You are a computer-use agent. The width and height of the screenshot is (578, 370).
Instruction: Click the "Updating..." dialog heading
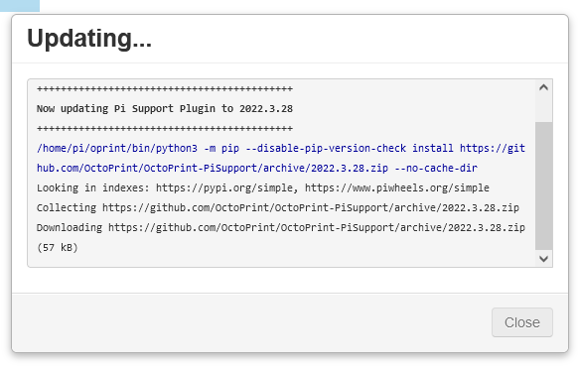click(x=89, y=39)
